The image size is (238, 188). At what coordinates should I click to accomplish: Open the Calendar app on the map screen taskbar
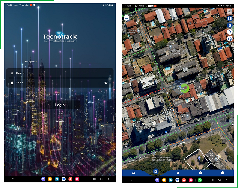coord(170,180)
